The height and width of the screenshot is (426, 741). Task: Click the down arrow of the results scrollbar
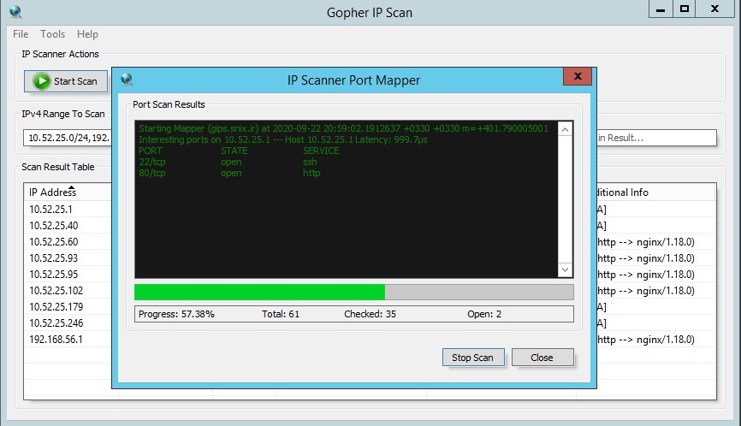(566, 269)
